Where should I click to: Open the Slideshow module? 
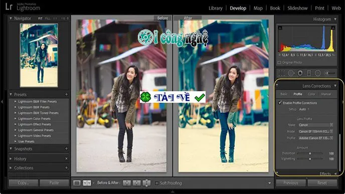point(297,9)
